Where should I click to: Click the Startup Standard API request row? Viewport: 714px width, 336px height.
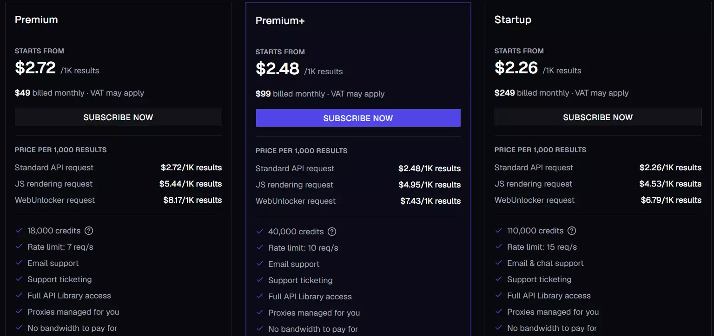tap(598, 168)
